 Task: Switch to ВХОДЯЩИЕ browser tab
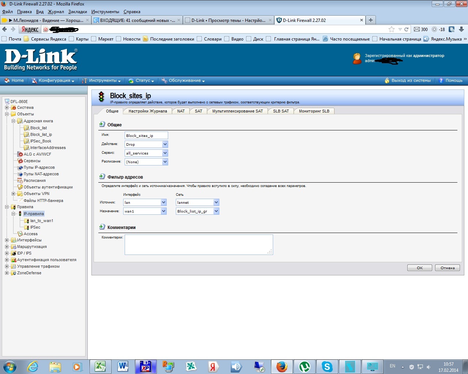click(137, 20)
